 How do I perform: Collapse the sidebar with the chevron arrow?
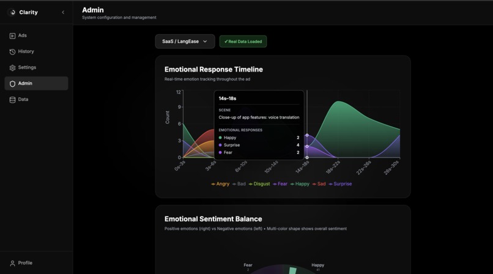coord(63,12)
